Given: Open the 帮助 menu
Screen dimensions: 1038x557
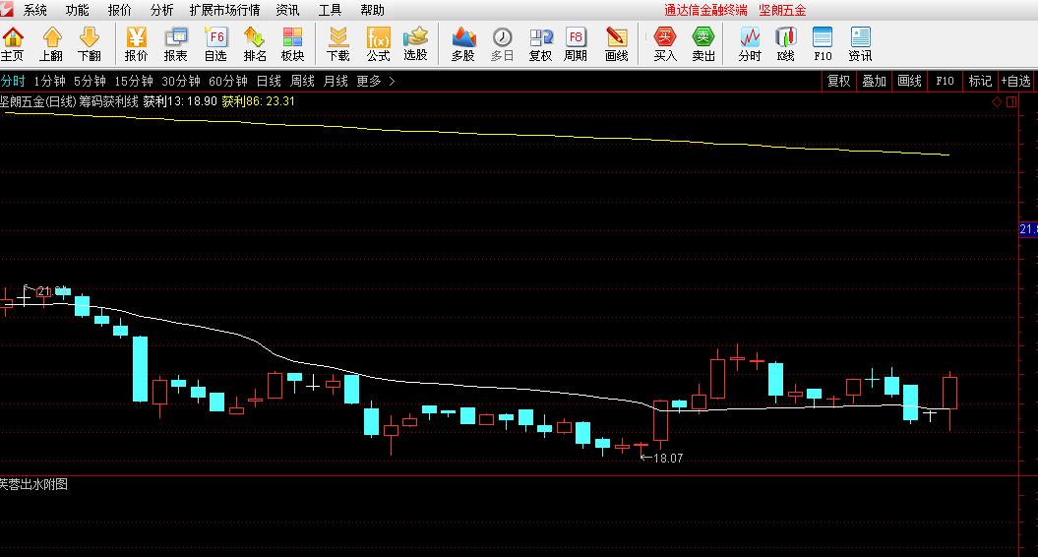Looking at the screenshot, I should 372,10.
